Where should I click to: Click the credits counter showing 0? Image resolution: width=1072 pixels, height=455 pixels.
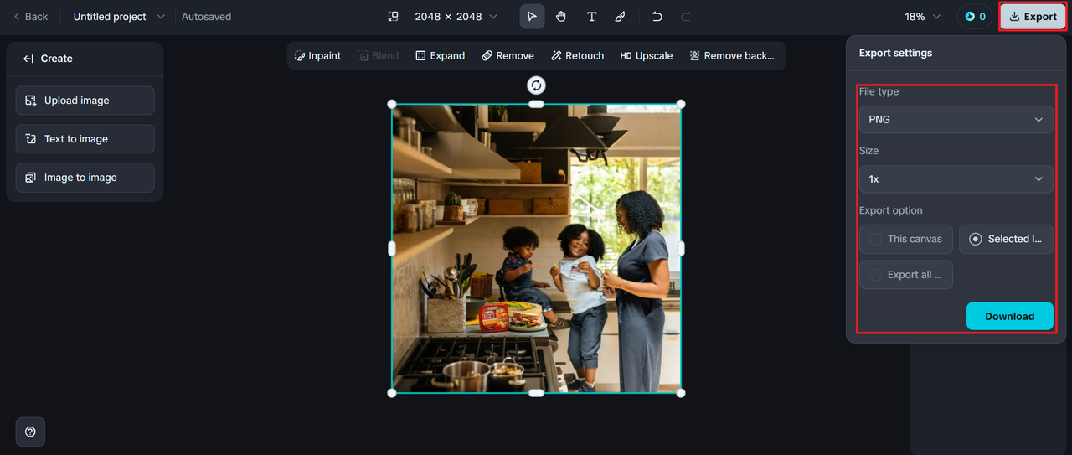click(975, 17)
